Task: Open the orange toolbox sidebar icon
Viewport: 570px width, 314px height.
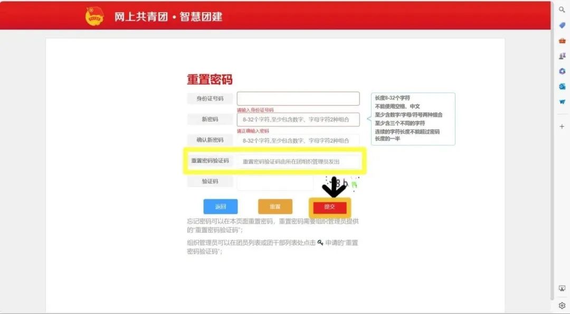Action: (562, 40)
